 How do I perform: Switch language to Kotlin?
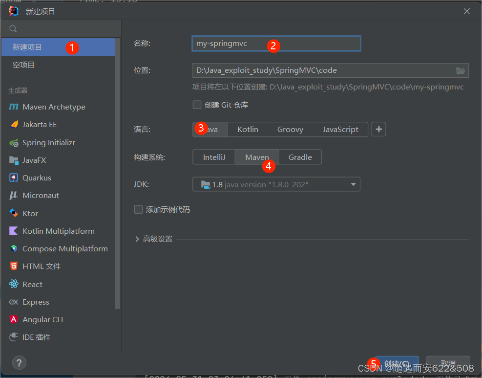click(248, 129)
